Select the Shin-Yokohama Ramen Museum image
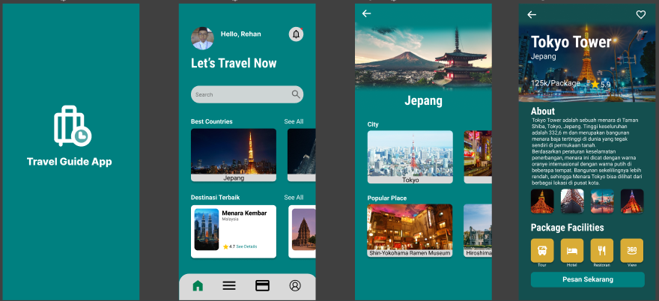The image size is (659, 301). tap(410, 229)
